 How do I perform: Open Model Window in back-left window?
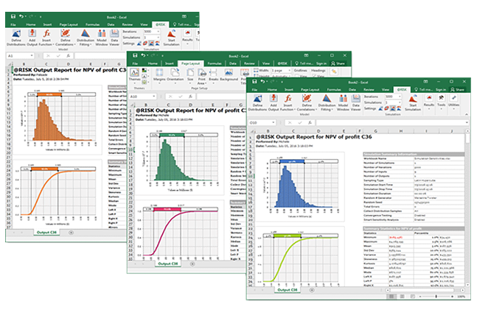[x=102, y=38]
